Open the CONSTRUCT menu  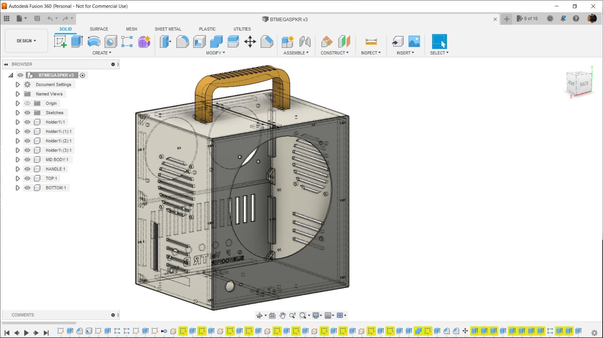334,53
